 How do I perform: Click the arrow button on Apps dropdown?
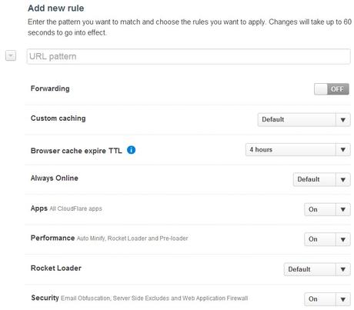coord(343,209)
